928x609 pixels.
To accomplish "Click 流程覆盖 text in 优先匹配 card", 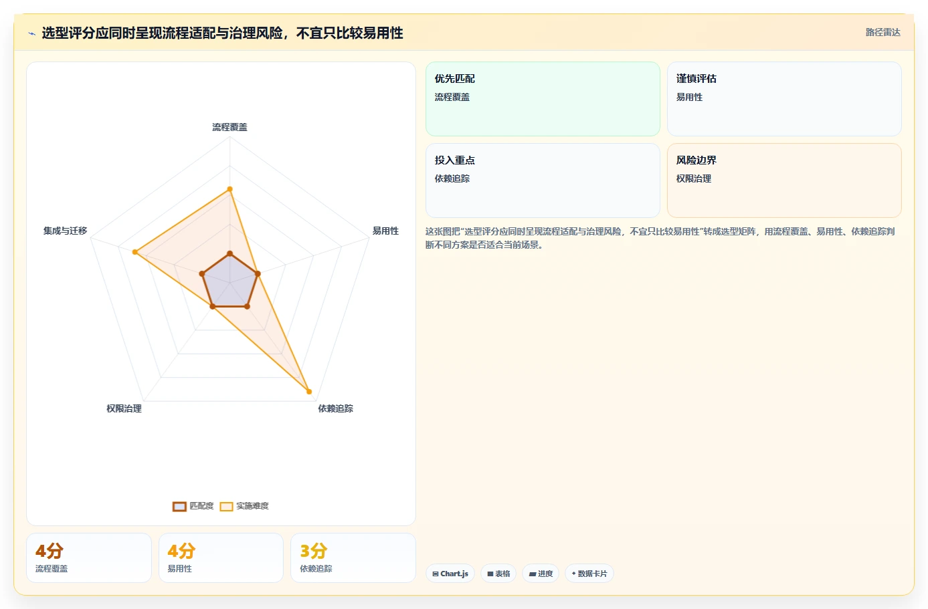I will 452,97.
